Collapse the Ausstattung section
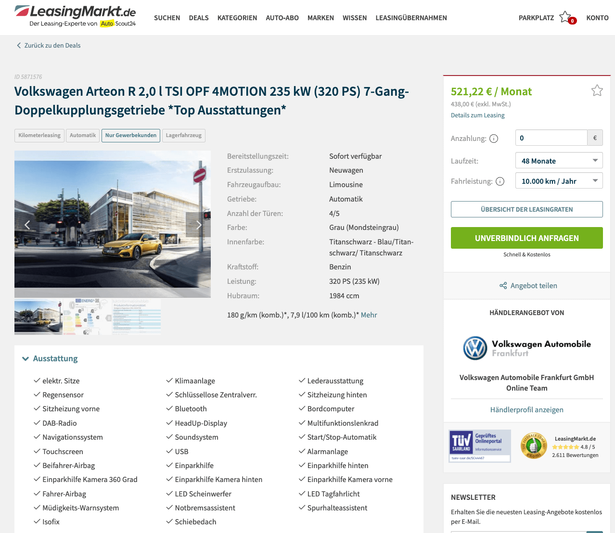 pos(50,358)
